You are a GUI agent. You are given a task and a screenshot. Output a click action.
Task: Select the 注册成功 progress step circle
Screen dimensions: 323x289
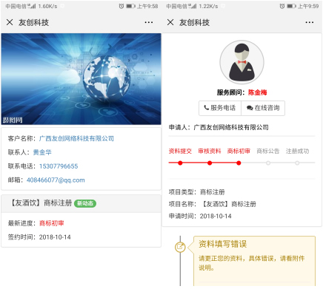(x=297, y=163)
